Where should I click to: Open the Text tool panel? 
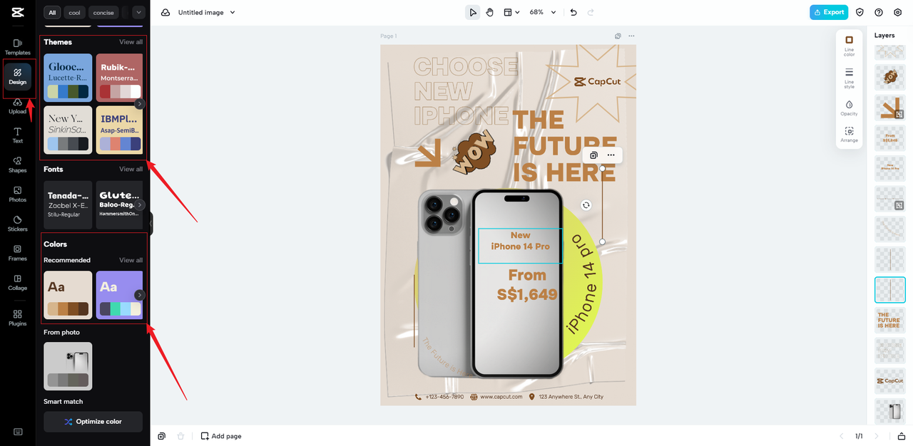click(18, 135)
